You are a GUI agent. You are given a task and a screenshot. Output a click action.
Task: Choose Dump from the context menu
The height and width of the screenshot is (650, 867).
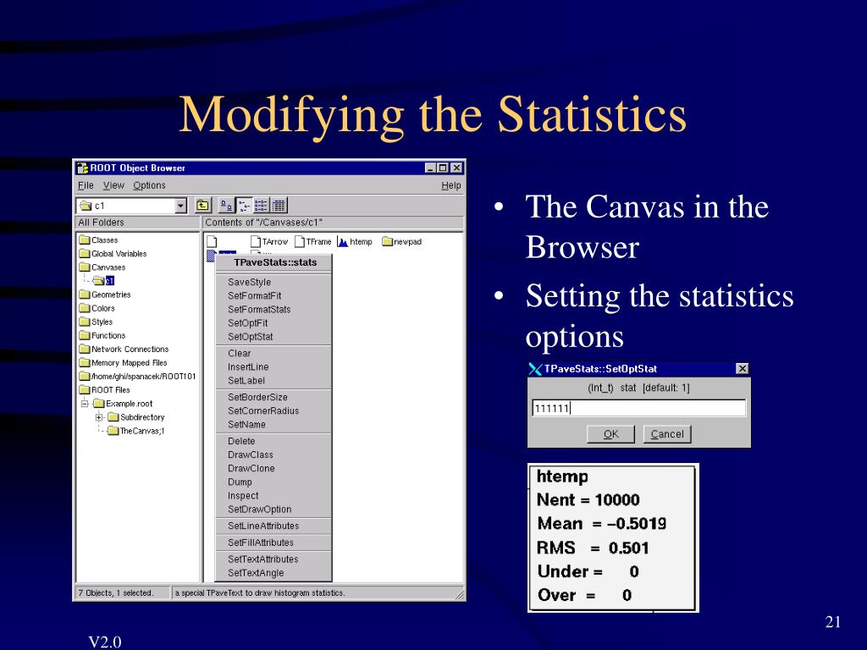(x=273, y=482)
